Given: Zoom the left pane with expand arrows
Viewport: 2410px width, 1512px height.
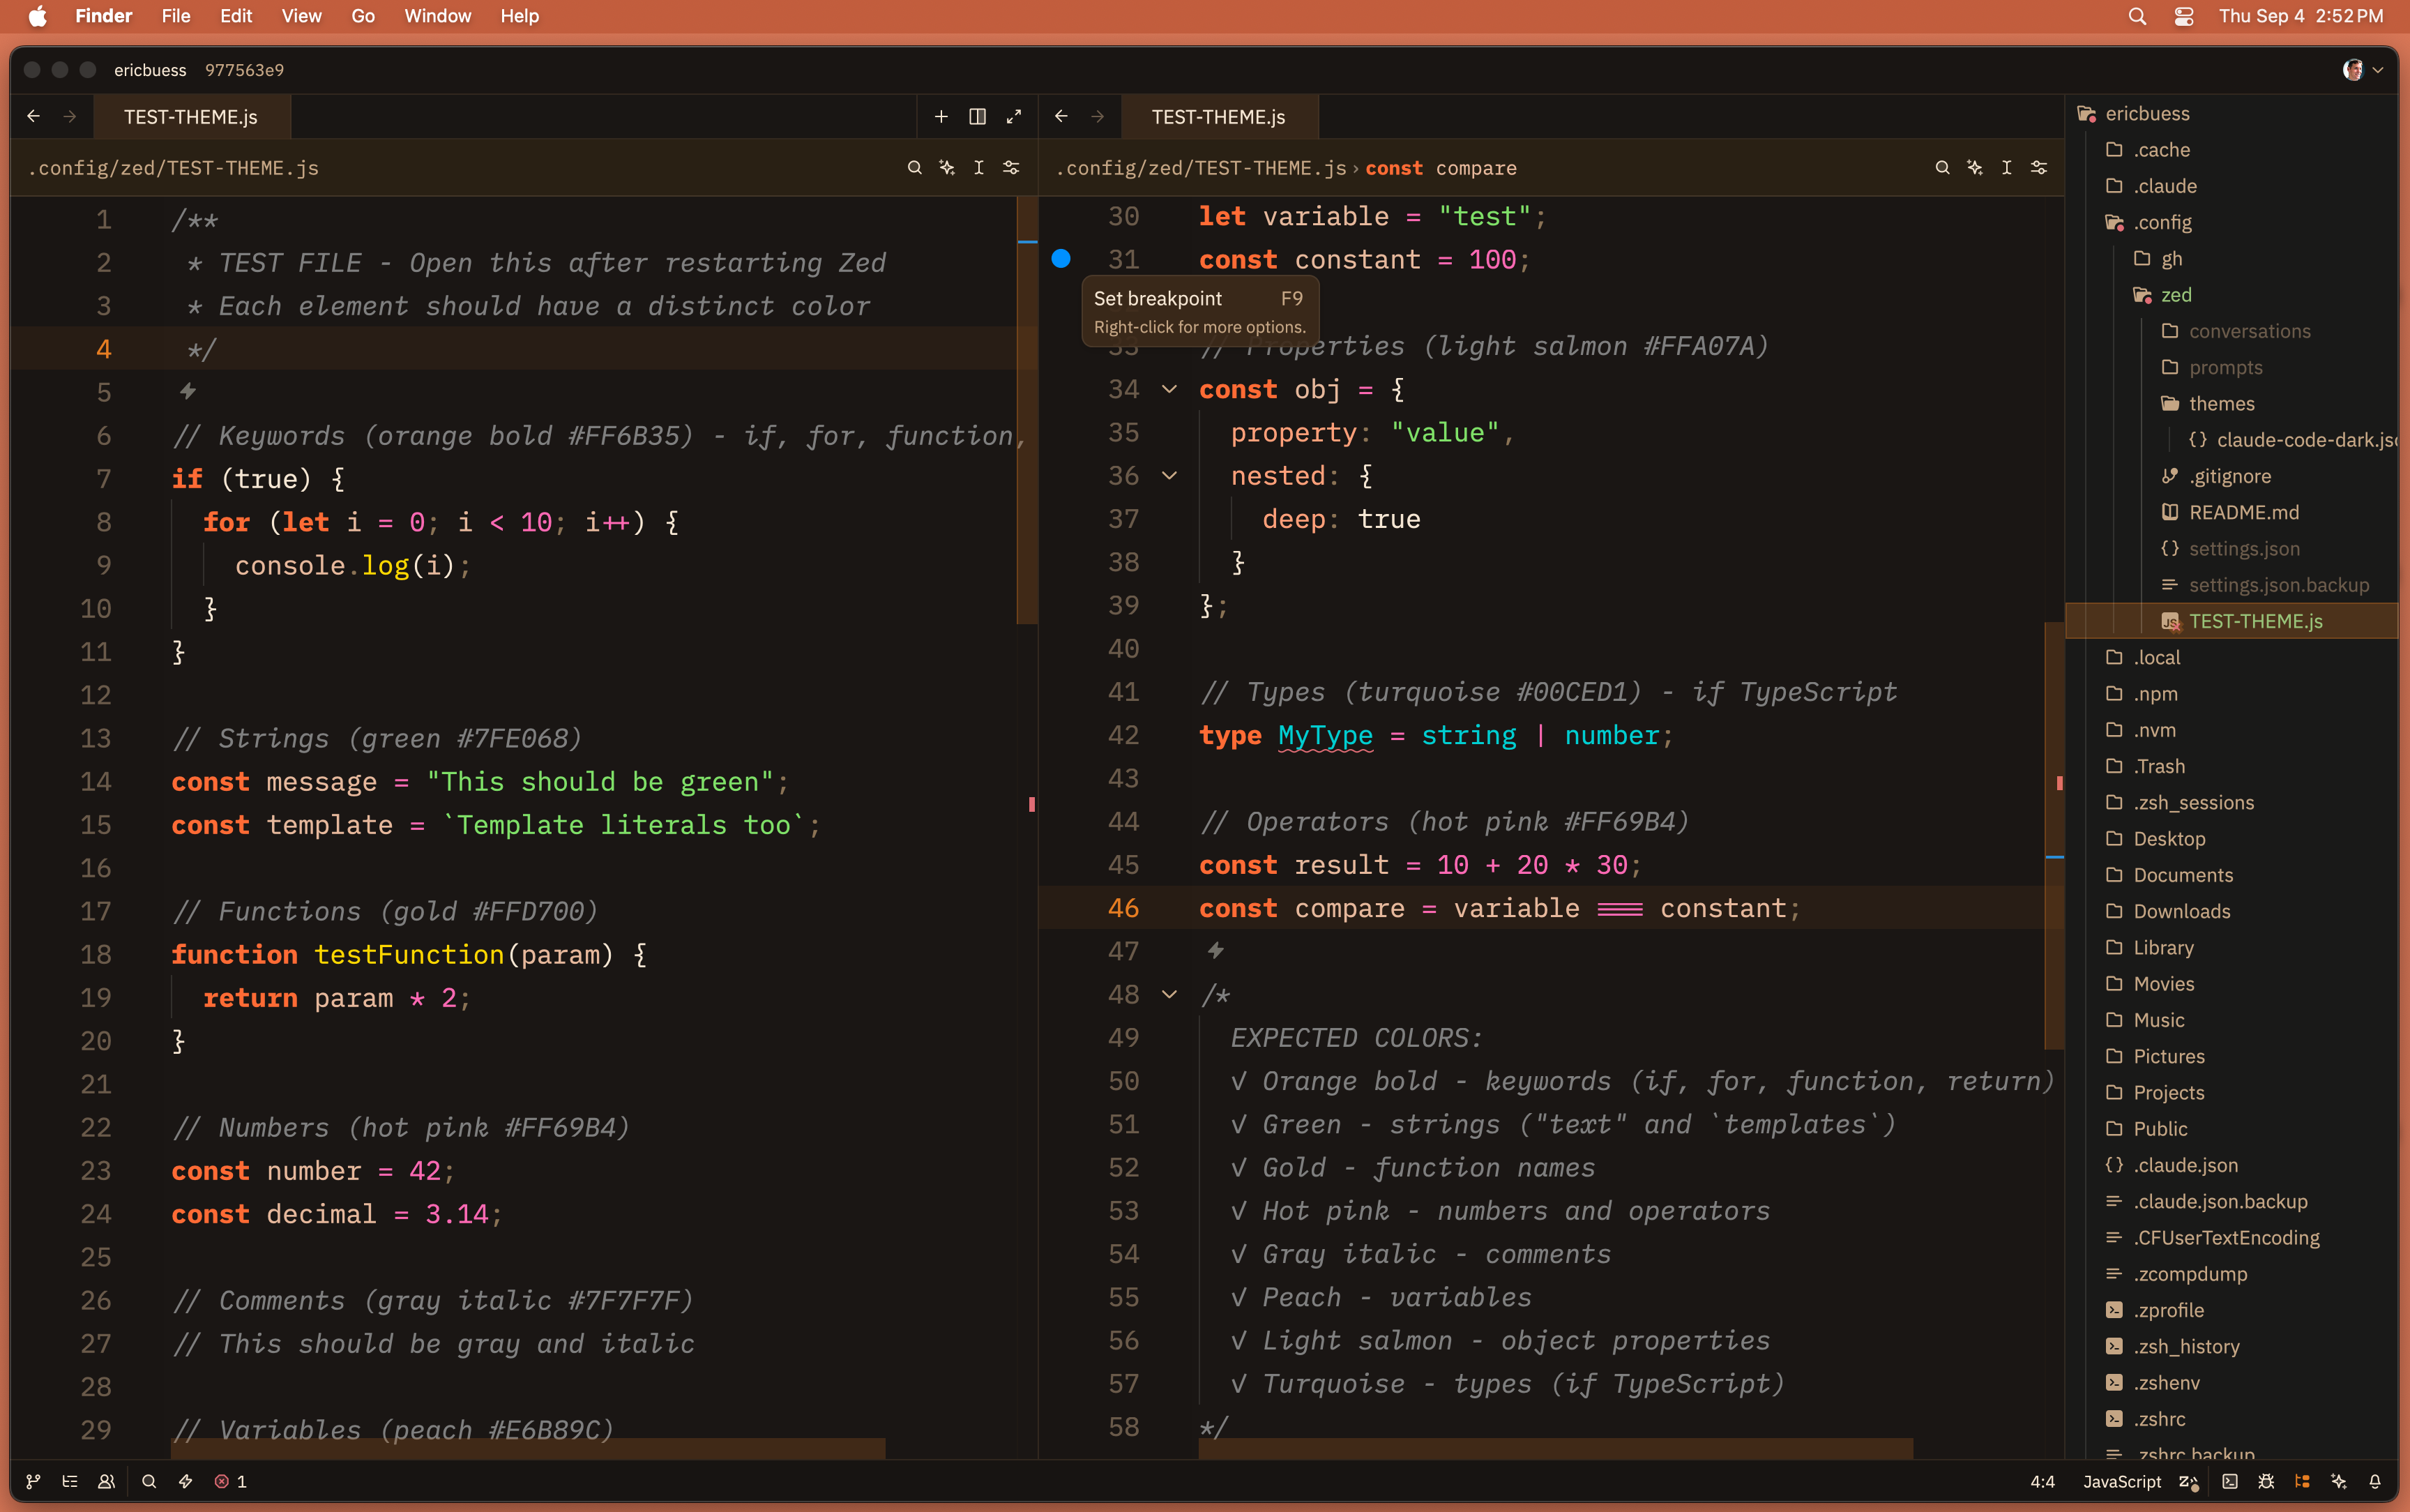Looking at the screenshot, I should [x=1013, y=116].
